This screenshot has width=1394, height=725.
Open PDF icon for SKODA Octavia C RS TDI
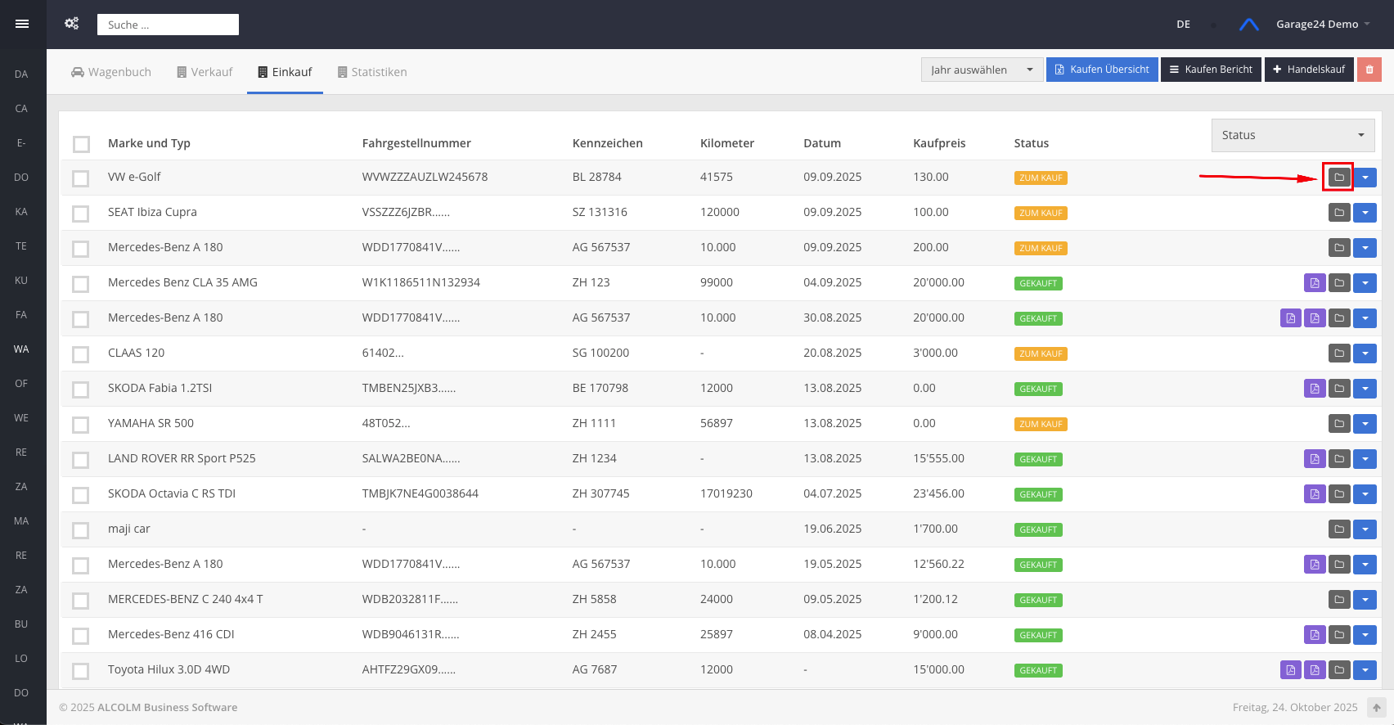tap(1314, 494)
